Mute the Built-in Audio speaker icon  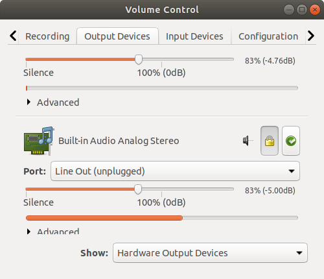(x=248, y=141)
